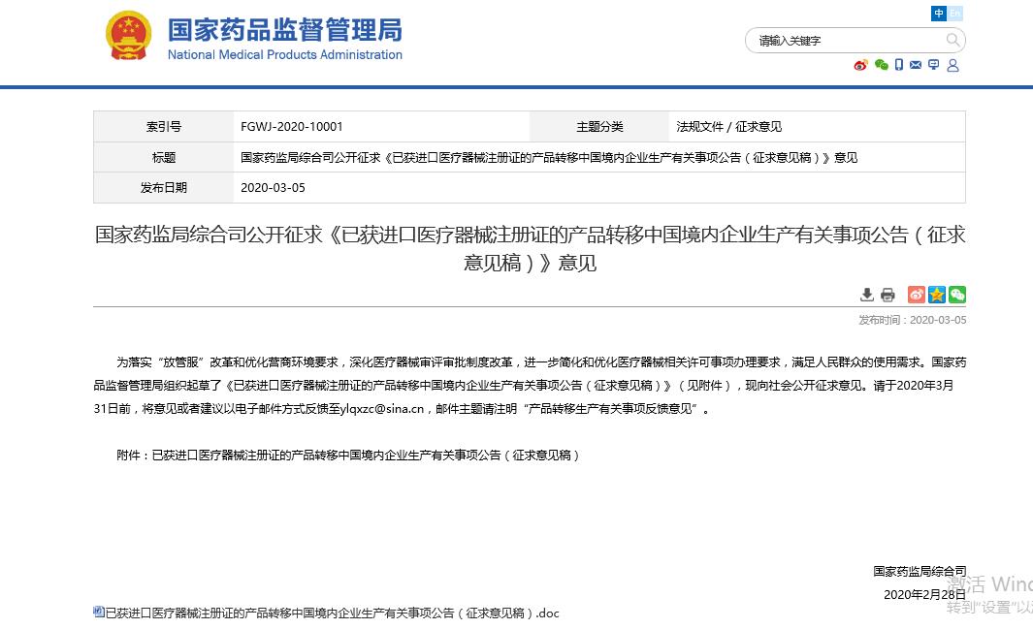Print the page with the printer icon

(x=888, y=295)
